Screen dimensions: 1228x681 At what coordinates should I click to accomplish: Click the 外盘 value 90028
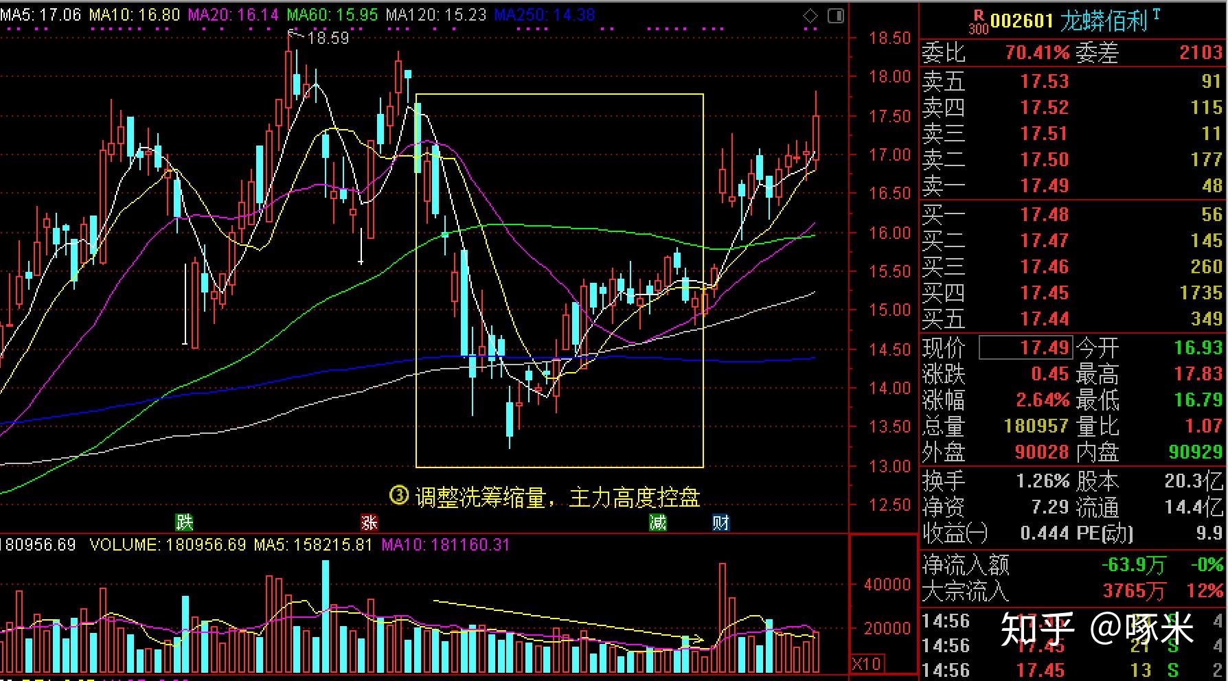click(1042, 452)
